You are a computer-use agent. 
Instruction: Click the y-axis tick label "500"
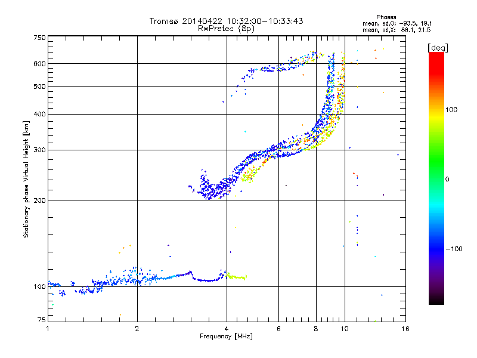[x=39, y=87]
